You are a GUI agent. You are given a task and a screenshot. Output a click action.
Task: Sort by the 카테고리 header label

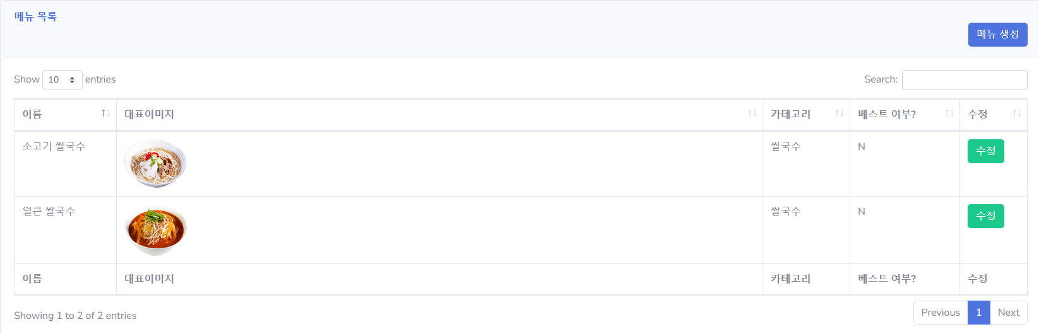(790, 114)
